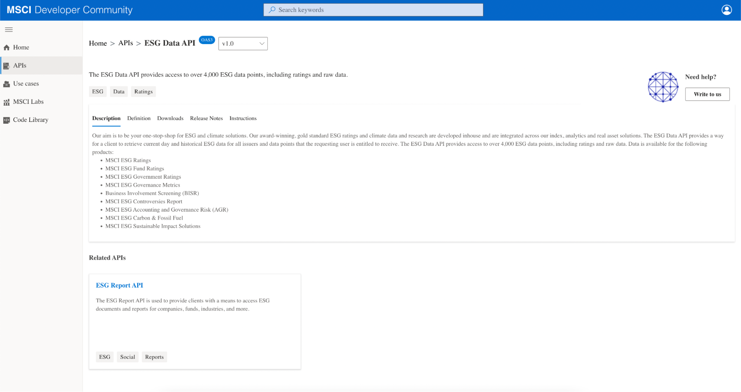
Task: Go to APIs in the breadcrumb
Action: click(x=125, y=43)
